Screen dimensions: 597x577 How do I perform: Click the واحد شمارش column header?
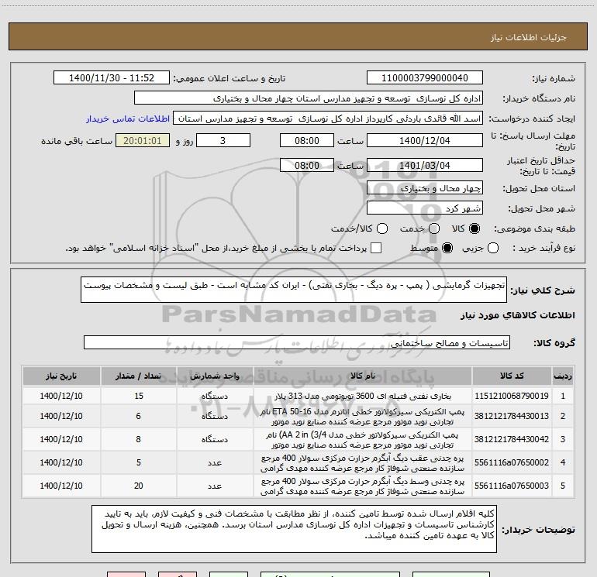click(x=215, y=376)
